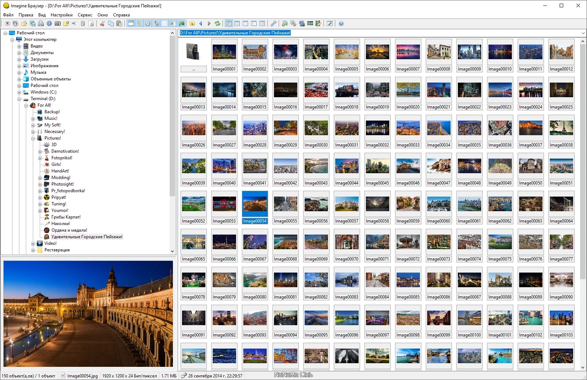This screenshot has width=587, height=380.
Task: Click the green refresh arrows icon
Action: tap(217, 23)
